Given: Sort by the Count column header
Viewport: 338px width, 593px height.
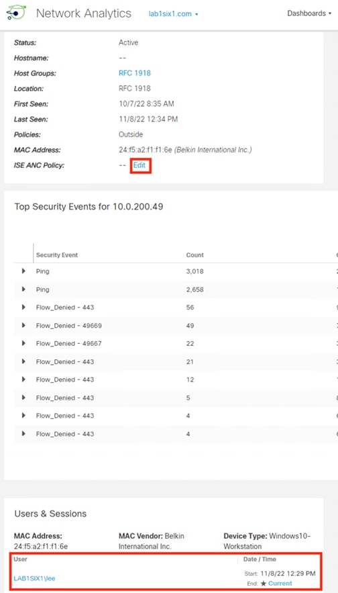Looking at the screenshot, I should [195, 255].
